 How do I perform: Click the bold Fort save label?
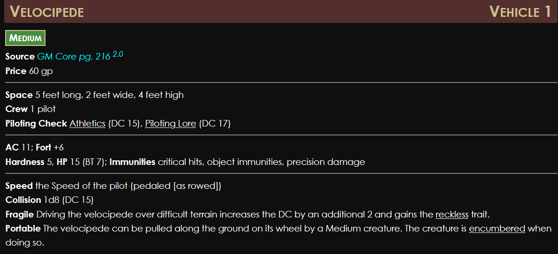tap(43, 148)
